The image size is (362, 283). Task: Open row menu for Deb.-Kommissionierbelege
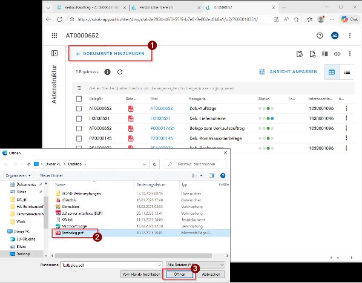[x=346, y=138]
